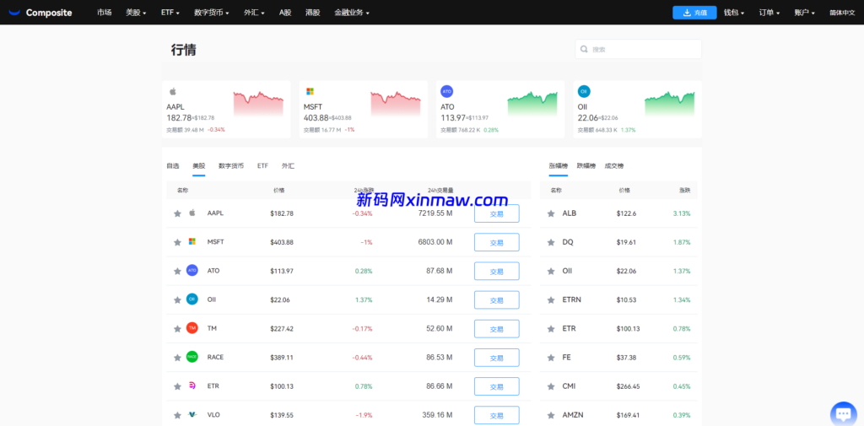
Task: Star OII in main stock list
Action: coord(177,299)
